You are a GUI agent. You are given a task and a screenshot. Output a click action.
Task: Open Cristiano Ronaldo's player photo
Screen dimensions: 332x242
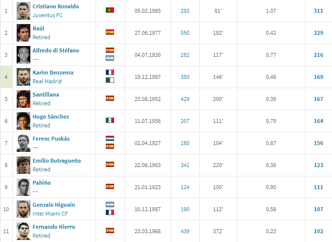[23, 11]
